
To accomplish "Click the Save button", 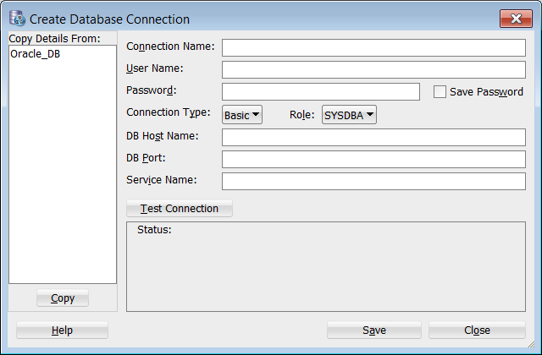I will coord(374,330).
